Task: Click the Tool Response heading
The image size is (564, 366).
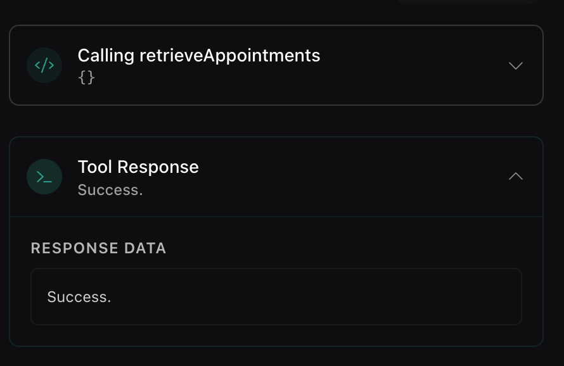Action: tap(138, 167)
